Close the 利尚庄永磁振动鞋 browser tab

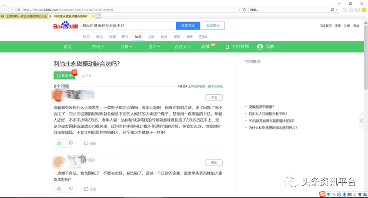(x=93, y=16)
